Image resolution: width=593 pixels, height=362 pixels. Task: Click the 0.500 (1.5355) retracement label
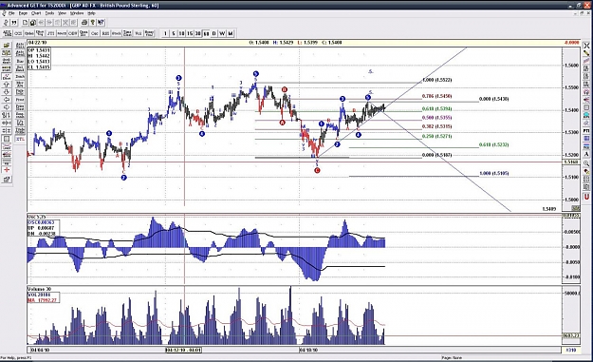436,118
